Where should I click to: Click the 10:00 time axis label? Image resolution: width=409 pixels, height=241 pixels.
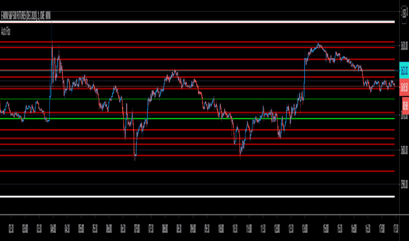click(x=221, y=229)
